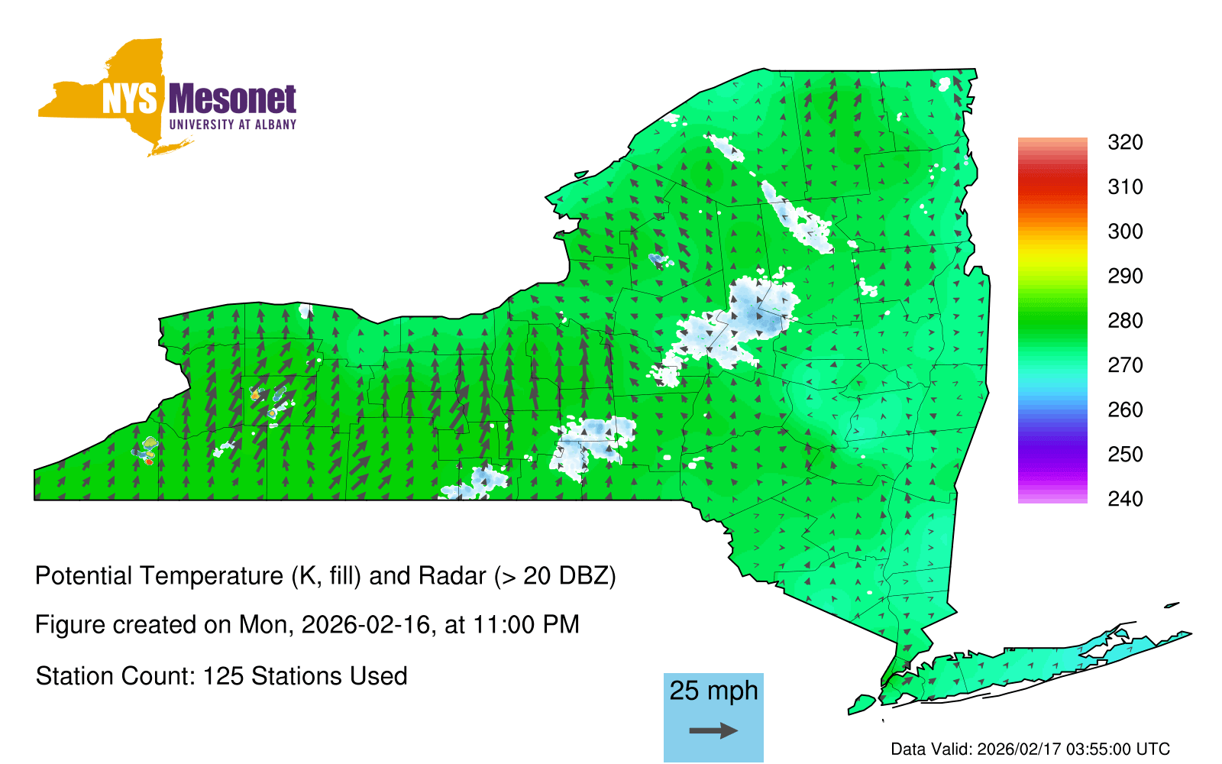Click the Data Valid UTC timestamp
This screenshot has width=1222, height=764.
tap(1030, 749)
